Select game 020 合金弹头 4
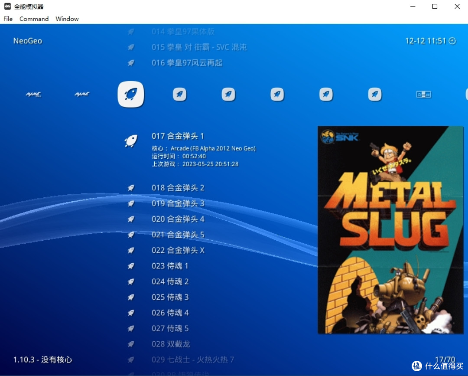Screen dimensions: 468x376 (178, 219)
